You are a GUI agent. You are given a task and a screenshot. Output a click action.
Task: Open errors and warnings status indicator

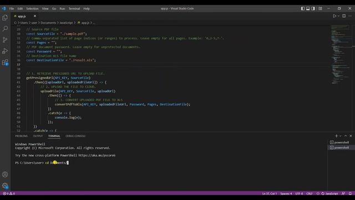coord(9,193)
